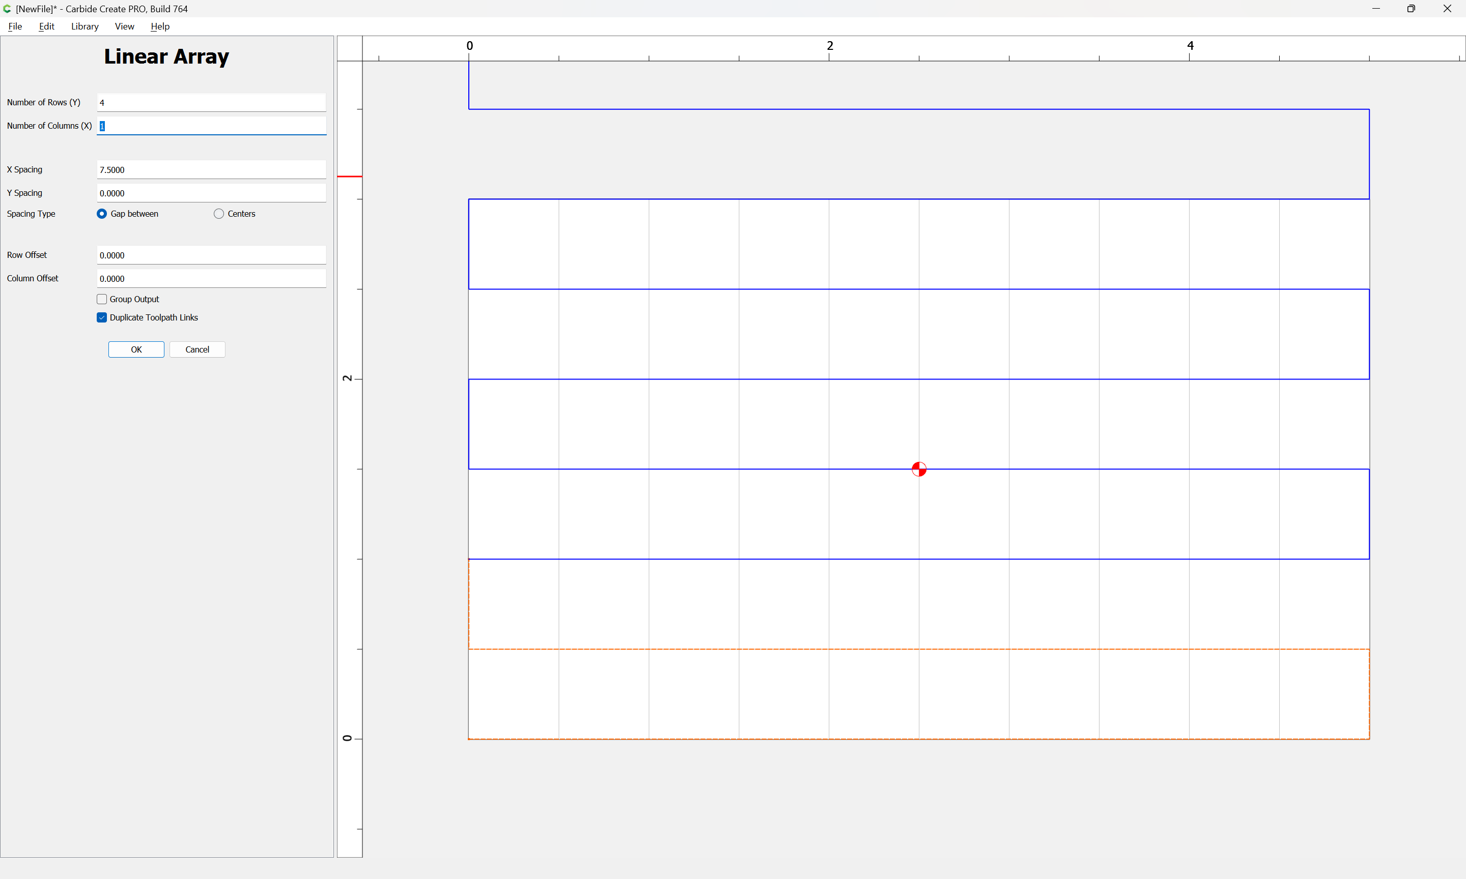Click the X Spacing label
Viewport: 1466px width, 879px height.
tap(24, 169)
